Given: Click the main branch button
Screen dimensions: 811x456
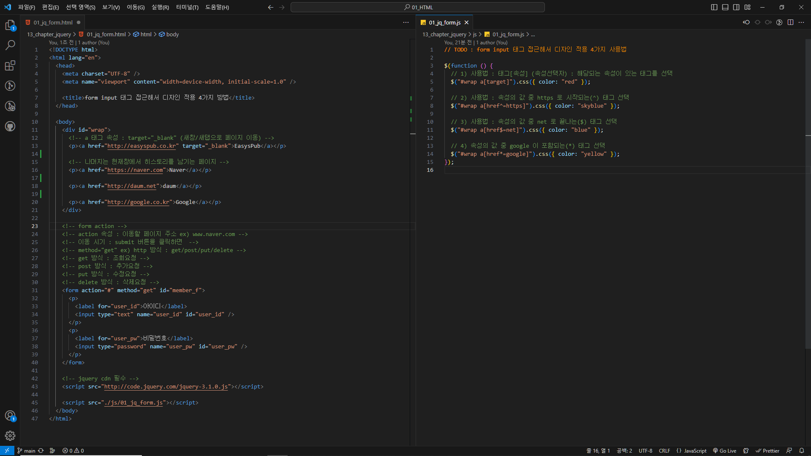Looking at the screenshot, I should click(x=26, y=451).
